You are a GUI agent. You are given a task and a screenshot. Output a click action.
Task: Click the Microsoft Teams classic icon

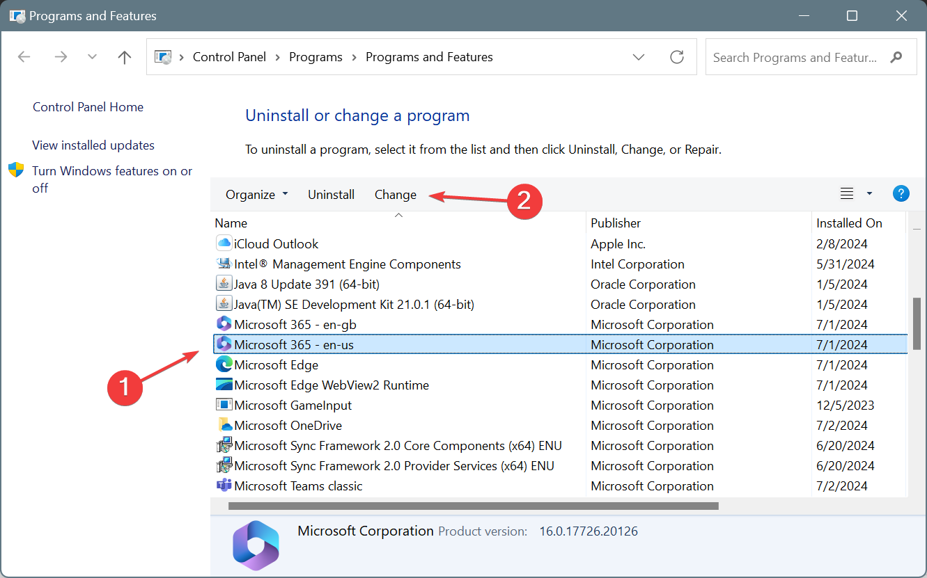click(x=224, y=486)
